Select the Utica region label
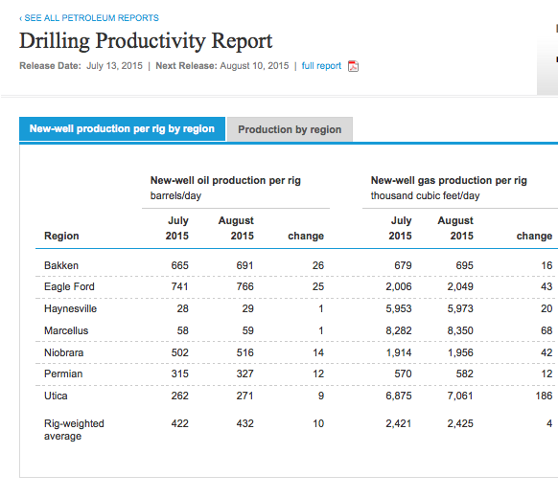 tap(56, 396)
